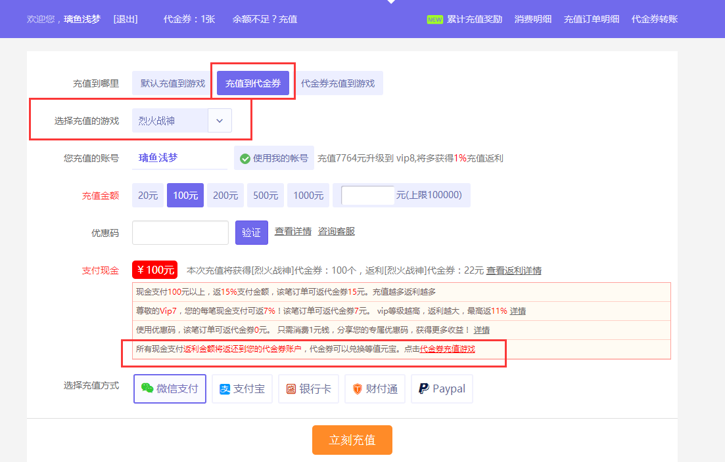Screen dimensions: 725x462
Task: Click the custom amount input box
Action: pyautogui.click(x=368, y=195)
